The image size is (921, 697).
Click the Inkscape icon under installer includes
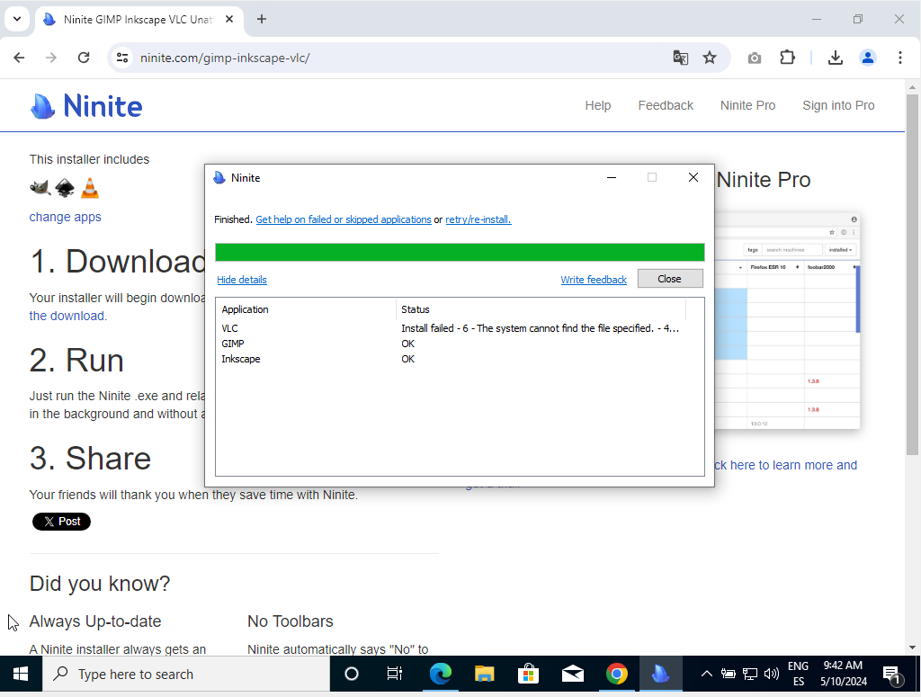point(65,188)
